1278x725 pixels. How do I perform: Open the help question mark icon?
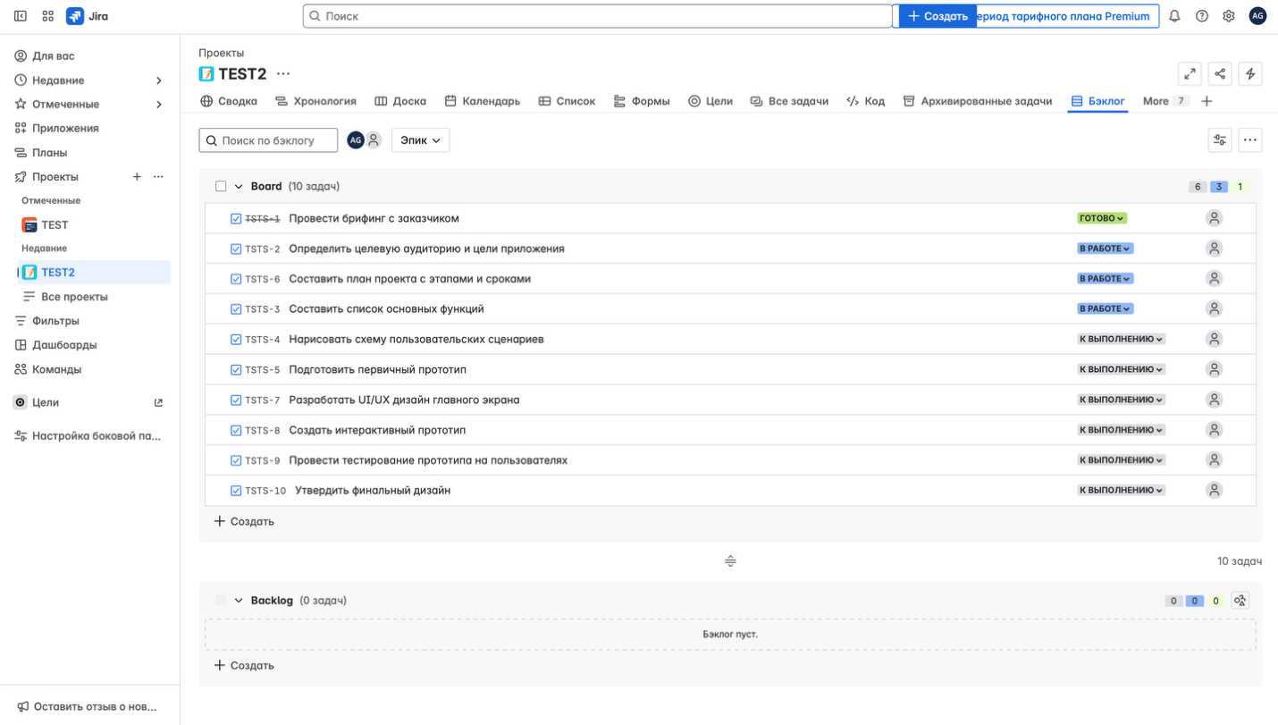pyautogui.click(x=1202, y=16)
